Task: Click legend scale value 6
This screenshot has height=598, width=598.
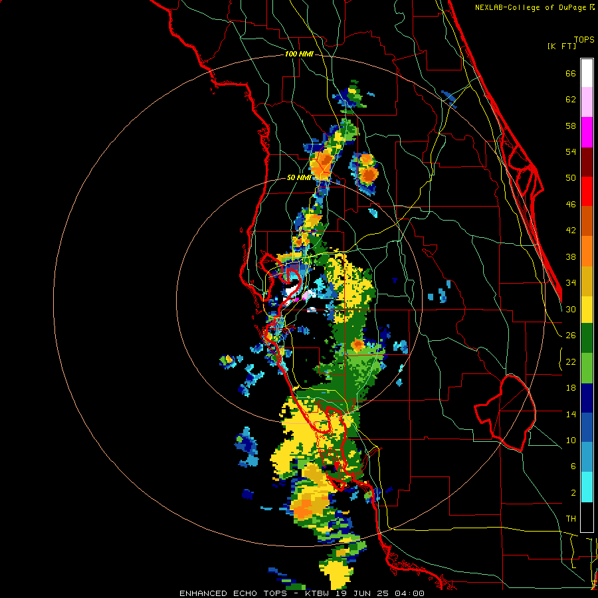Action: [573, 466]
